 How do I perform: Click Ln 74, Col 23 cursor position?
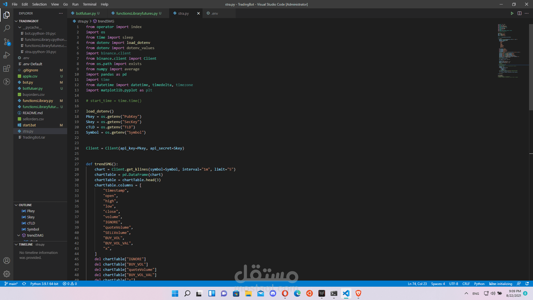point(417,284)
